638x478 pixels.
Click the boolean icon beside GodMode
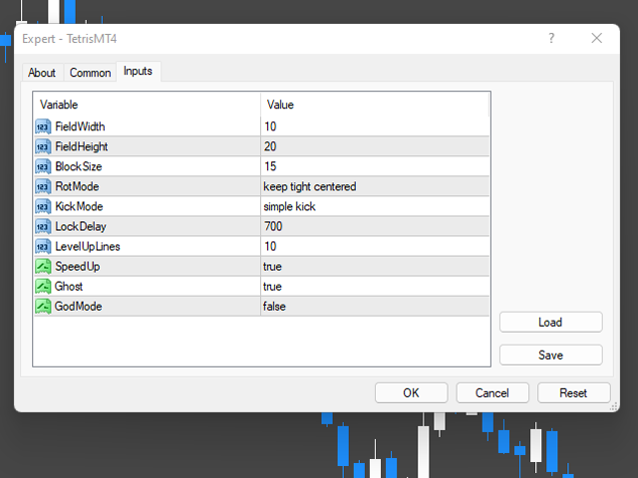(x=43, y=306)
